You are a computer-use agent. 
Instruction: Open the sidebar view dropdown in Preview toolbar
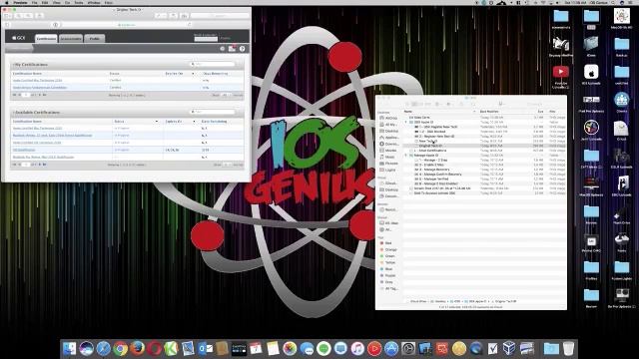[x=8, y=16]
